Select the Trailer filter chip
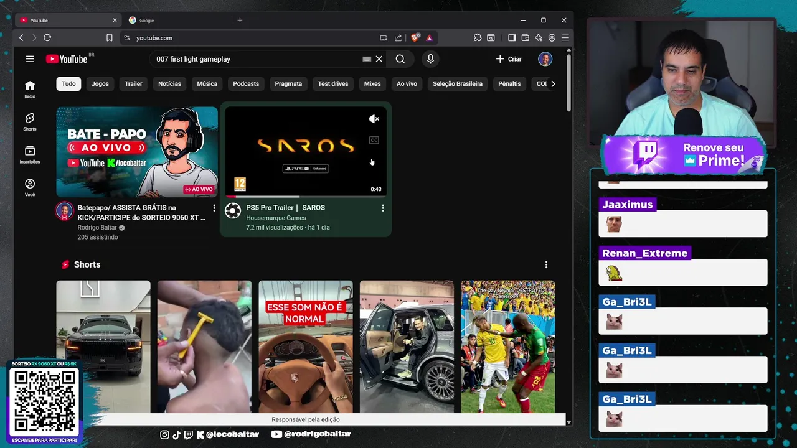The height and width of the screenshot is (448, 797). click(x=133, y=83)
